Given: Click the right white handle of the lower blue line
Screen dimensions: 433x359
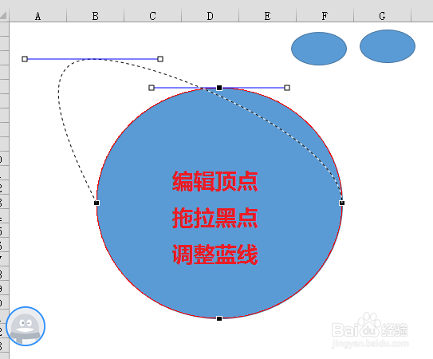Looking at the screenshot, I should pyautogui.click(x=287, y=88).
